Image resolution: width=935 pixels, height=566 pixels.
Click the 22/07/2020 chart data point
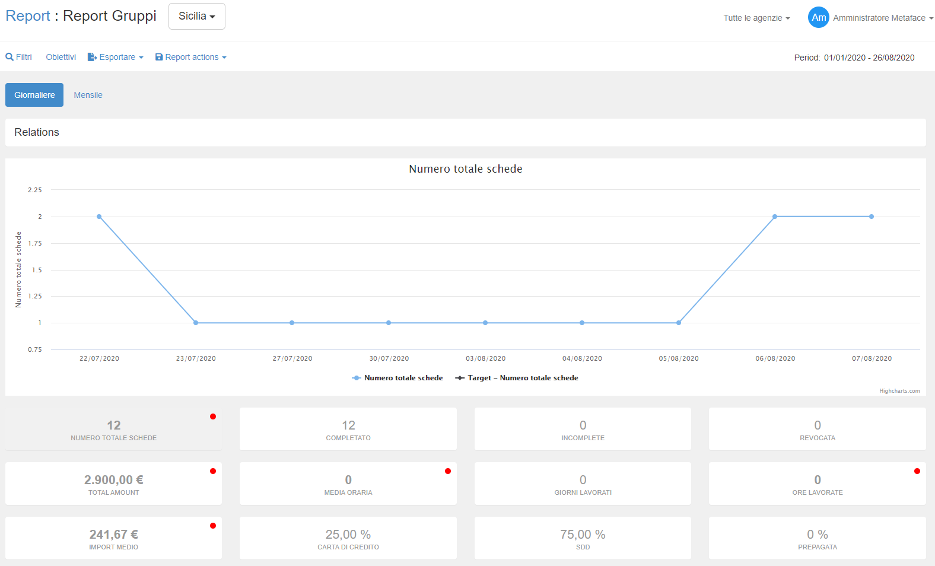pyautogui.click(x=99, y=217)
